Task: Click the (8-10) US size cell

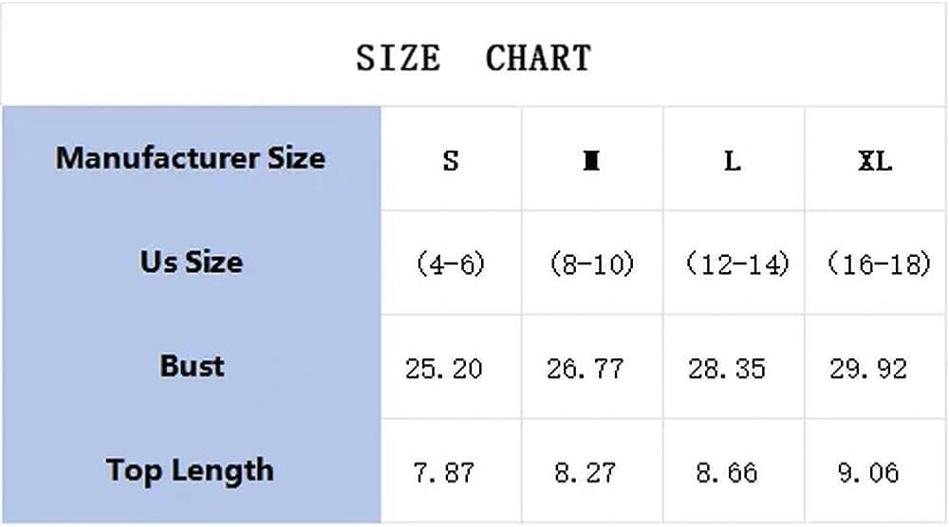Action: 592,264
